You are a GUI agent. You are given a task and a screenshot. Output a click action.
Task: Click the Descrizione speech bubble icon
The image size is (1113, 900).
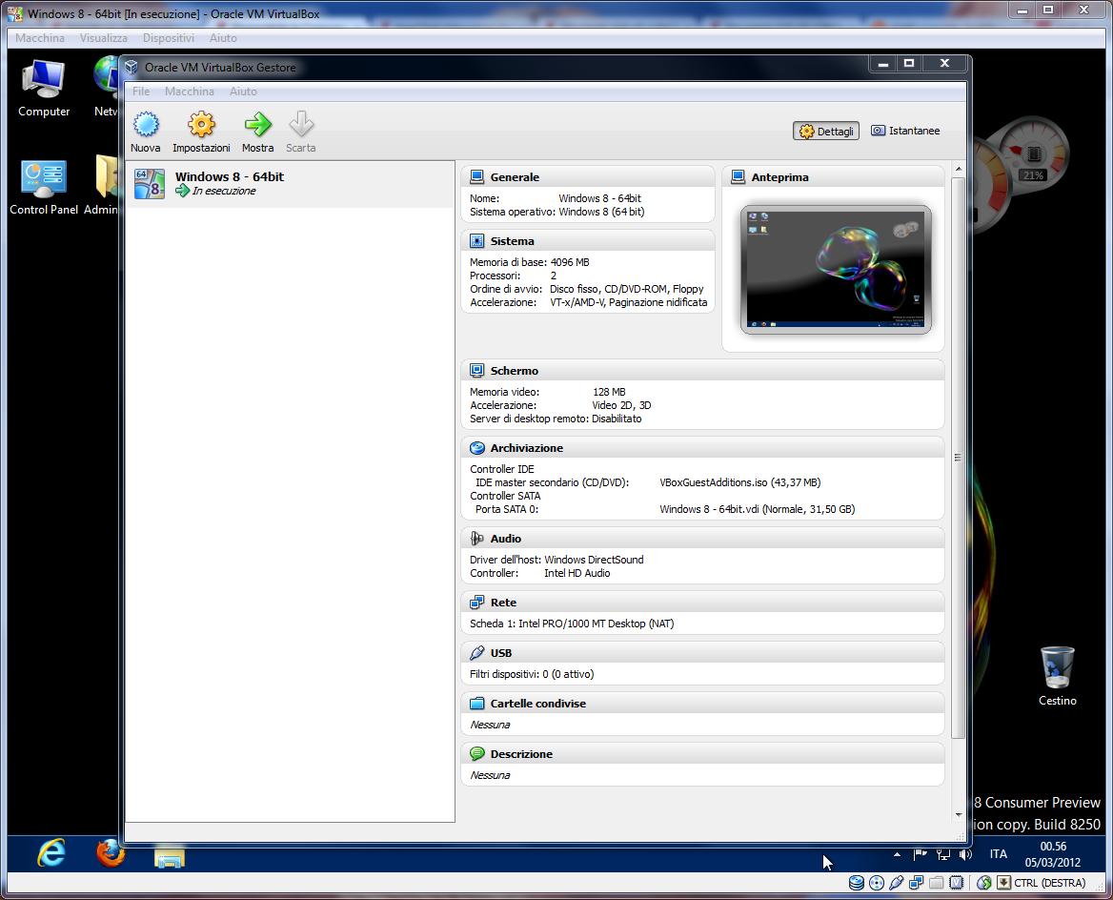click(x=477, y=754)
